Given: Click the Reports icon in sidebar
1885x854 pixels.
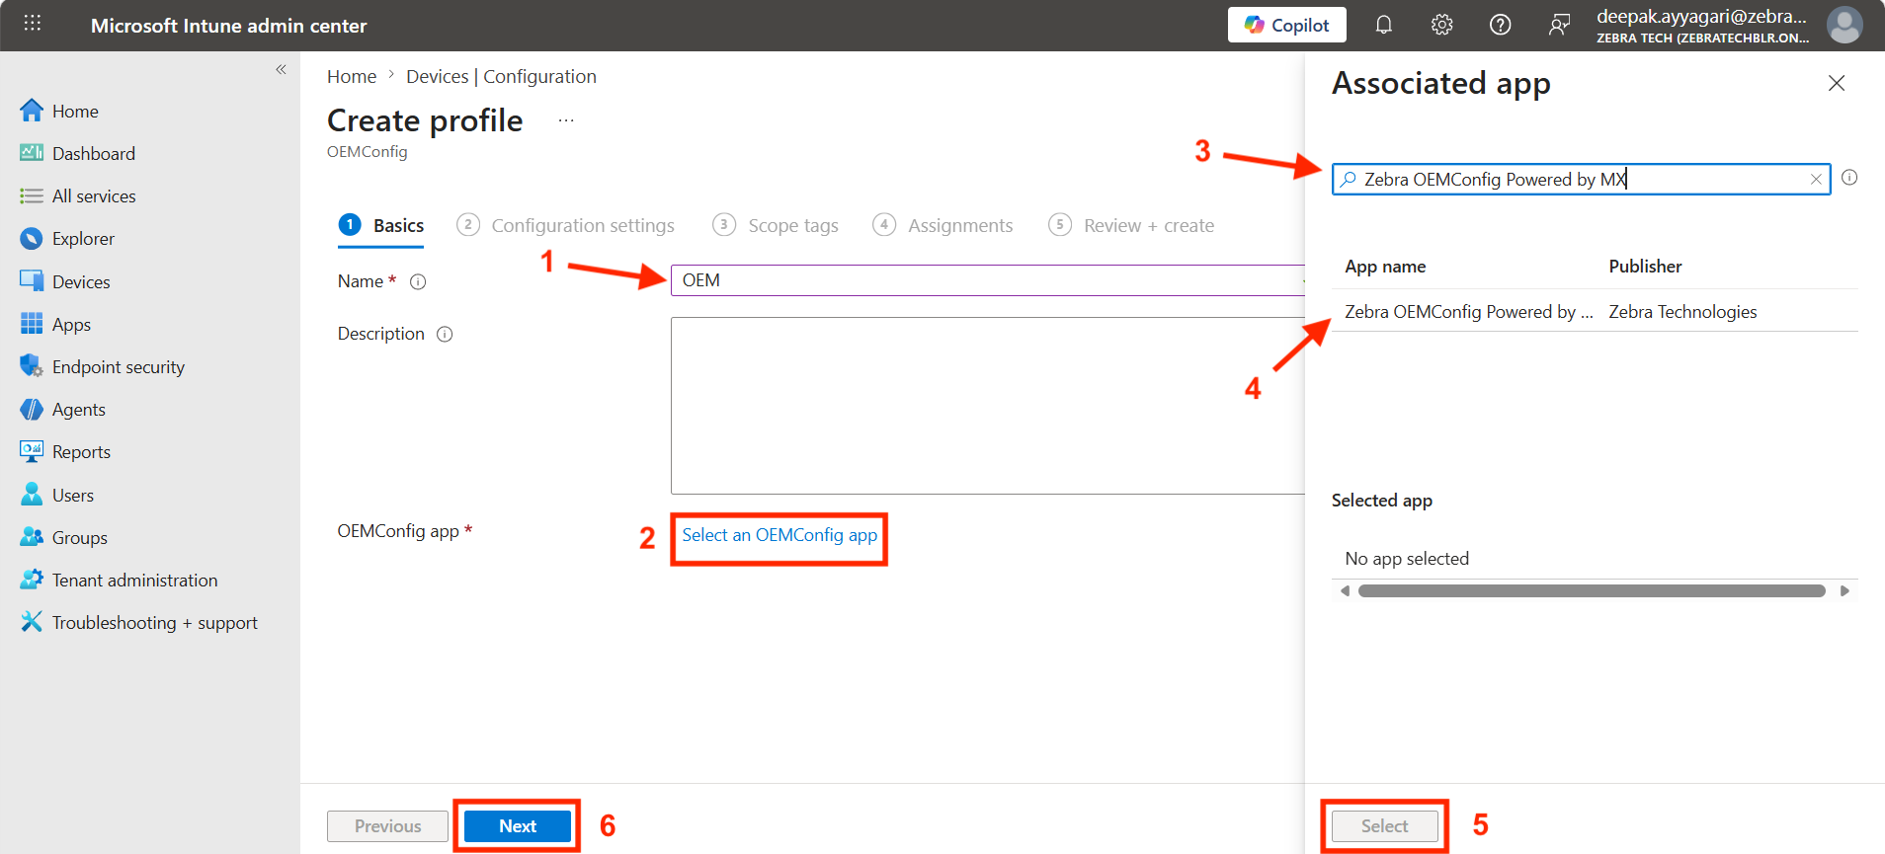Looking at the screenshot, I should [32, 451].
